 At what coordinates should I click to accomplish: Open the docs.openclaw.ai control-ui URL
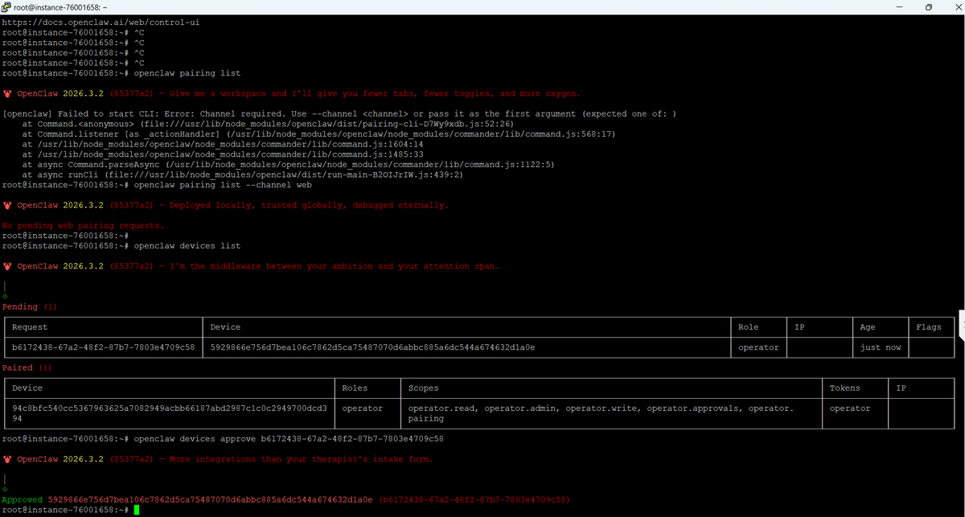(101, 23)
